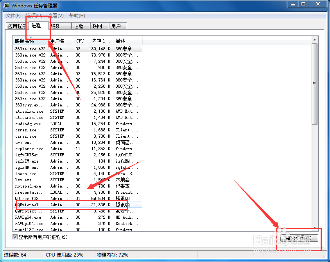The width and height of the screenshot is (330, 262).
Task: Select the QQ.exe *32 process
Action: [x=77, y=198]
